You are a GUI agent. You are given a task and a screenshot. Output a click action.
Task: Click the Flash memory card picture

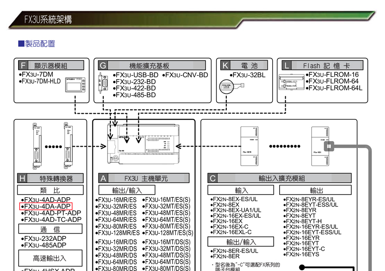tap(292, 82)
